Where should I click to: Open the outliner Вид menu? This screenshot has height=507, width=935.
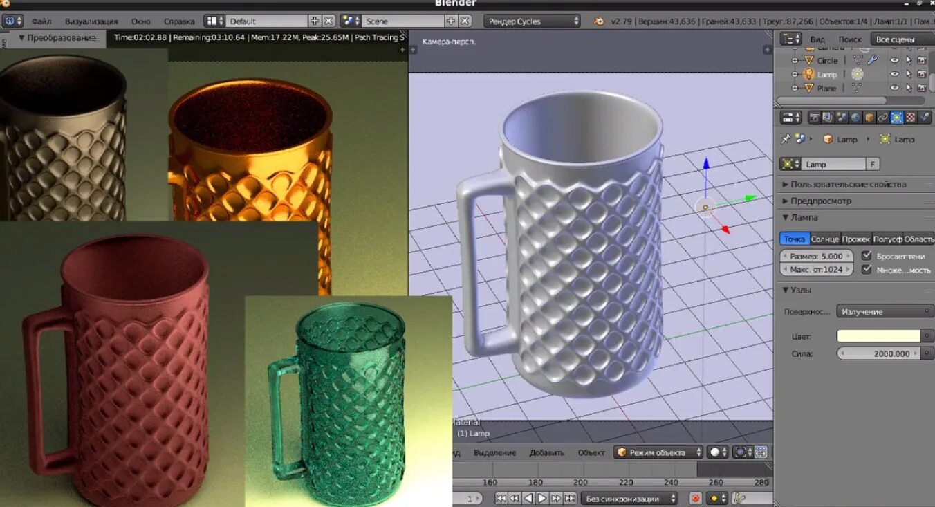(817, 39)
